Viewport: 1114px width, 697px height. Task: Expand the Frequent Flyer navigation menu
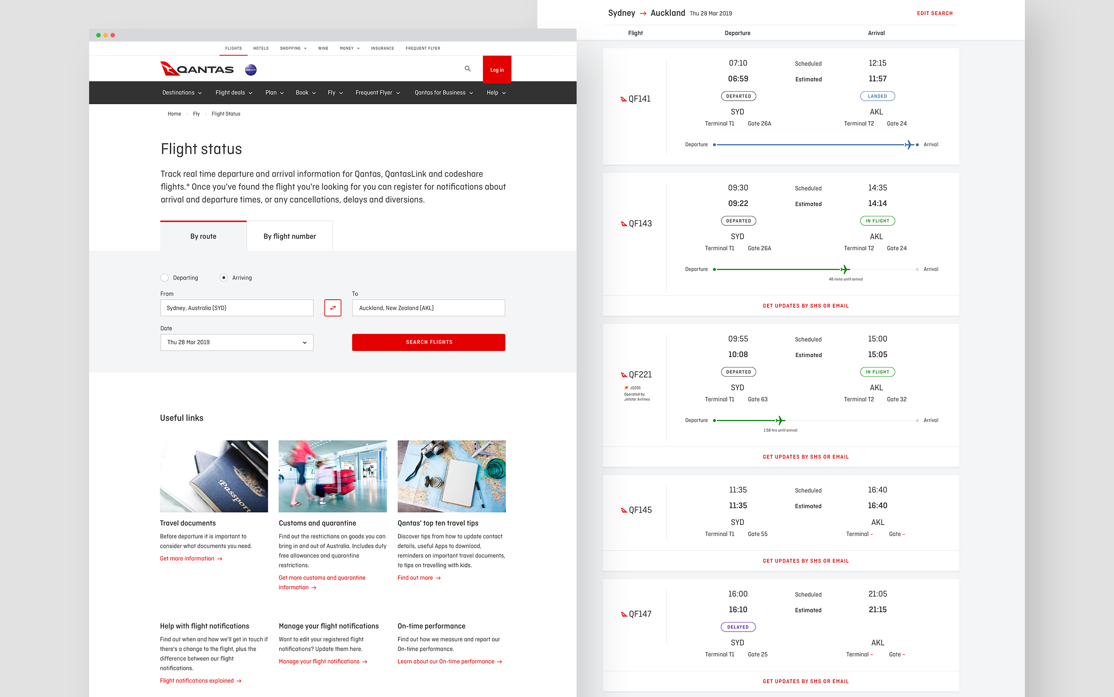pyautogui.click(x=377, y=93)
